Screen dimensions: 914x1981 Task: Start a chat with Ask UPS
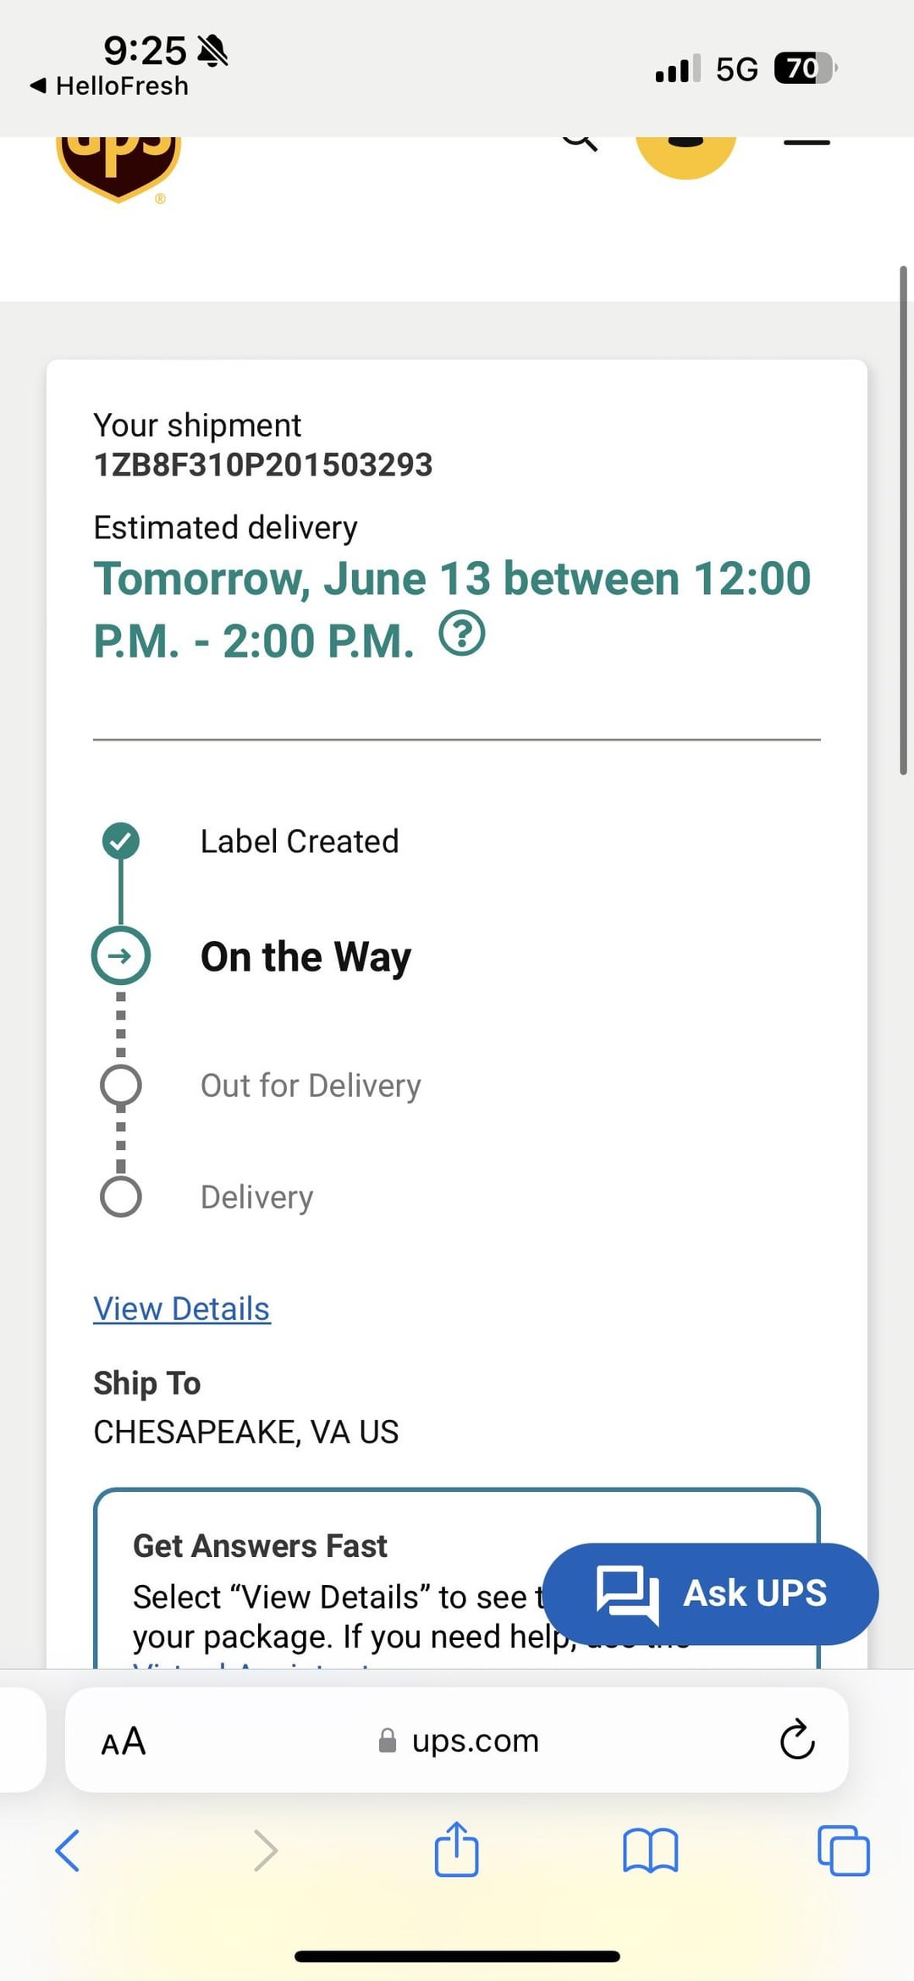tap(710, 1593)
